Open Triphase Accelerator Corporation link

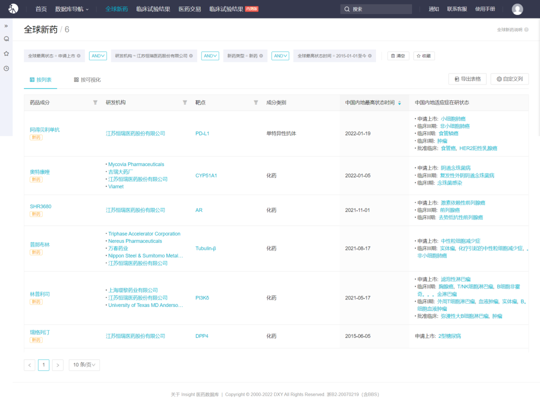(x=144, y=233)
